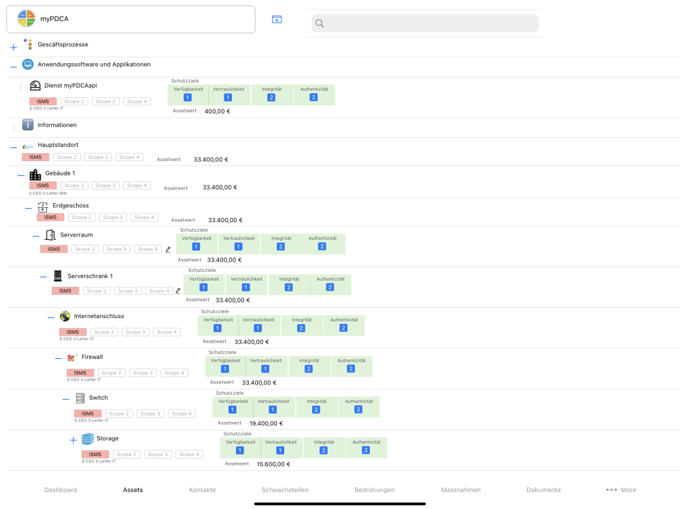Toggle Scope 4 for Firewall

pos(174,373)
